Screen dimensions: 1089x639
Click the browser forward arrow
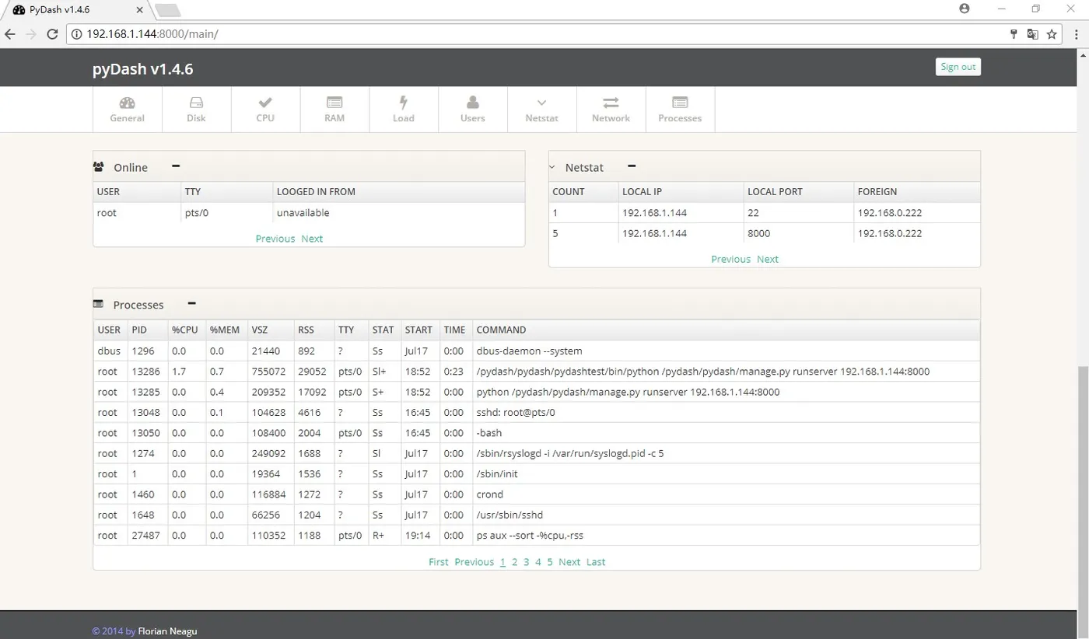31,34
